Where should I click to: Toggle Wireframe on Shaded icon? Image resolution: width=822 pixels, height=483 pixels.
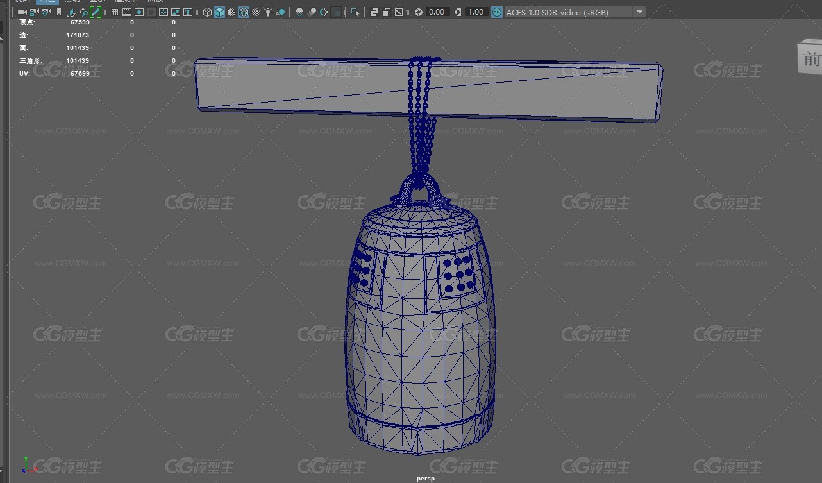point(244,12)
